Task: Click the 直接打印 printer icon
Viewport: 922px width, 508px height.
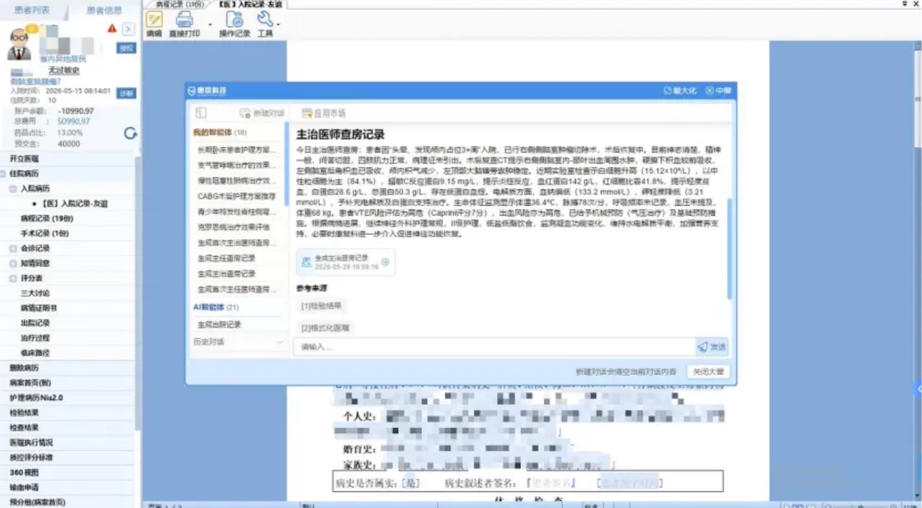Action: (x=184, y=19)
